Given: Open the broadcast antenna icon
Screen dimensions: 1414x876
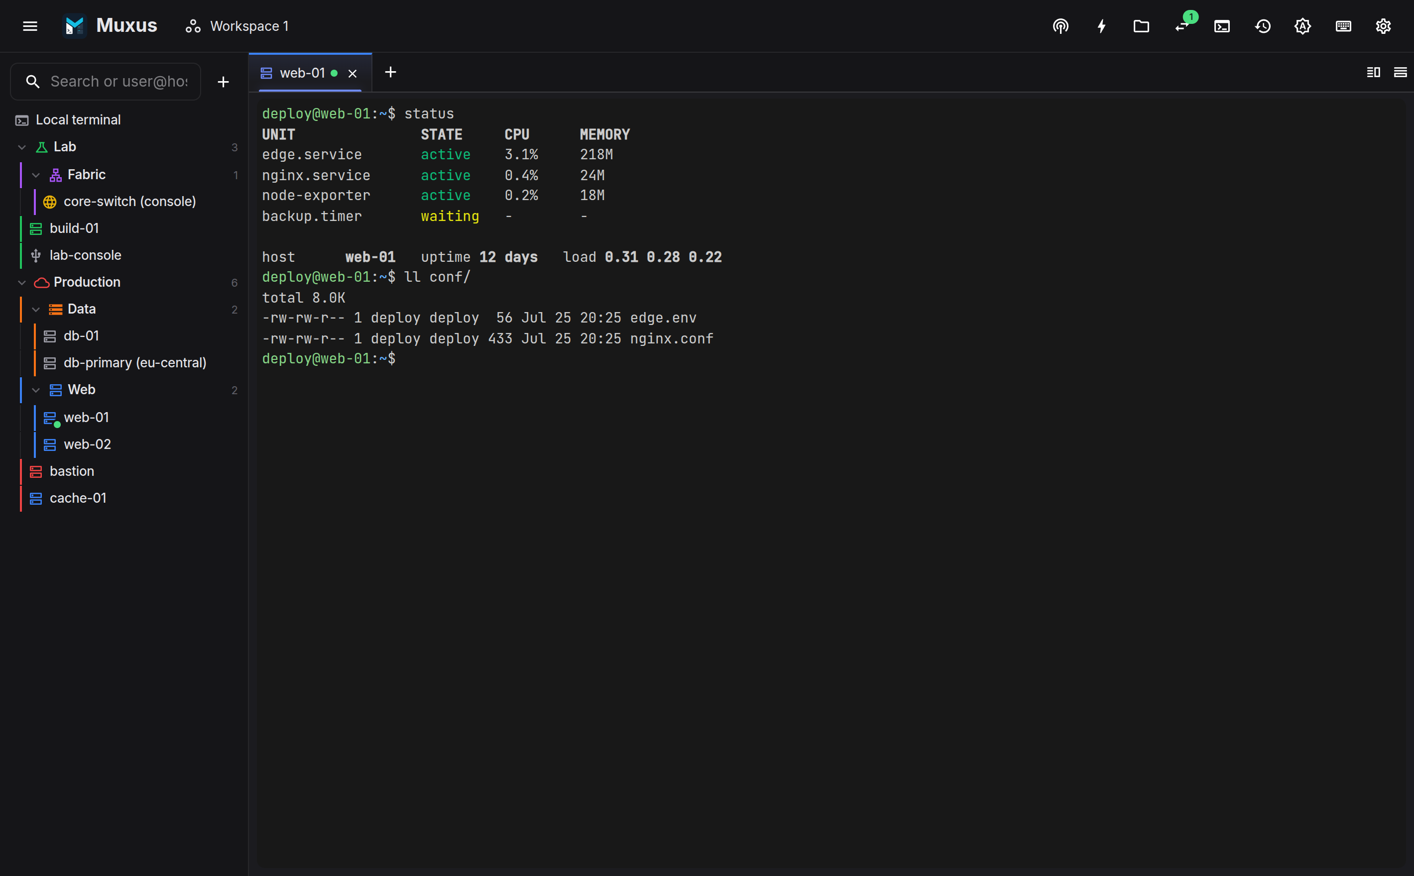Looking at the screenshot, I should click(1060, 26).
